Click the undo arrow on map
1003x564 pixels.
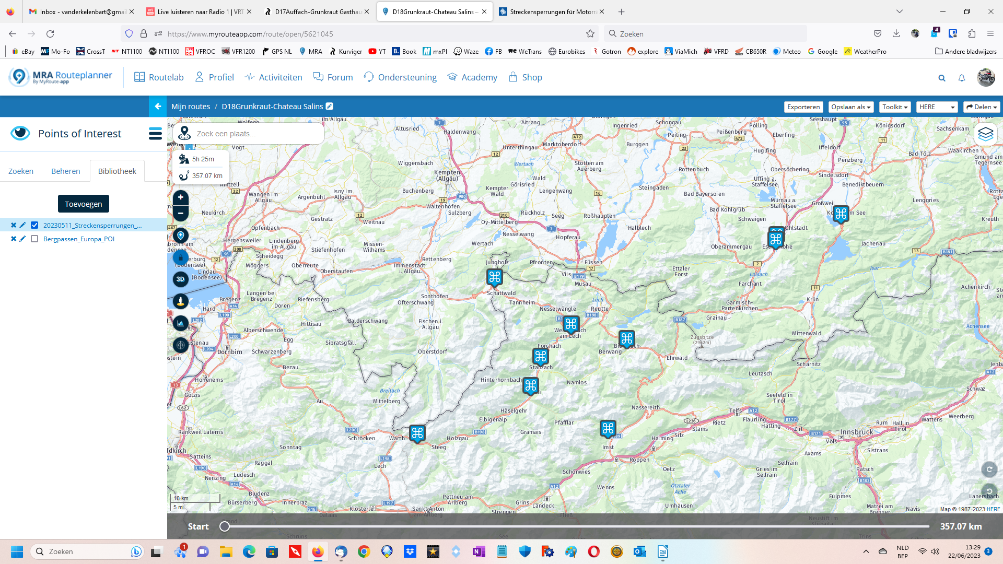(x=989, y=491)
